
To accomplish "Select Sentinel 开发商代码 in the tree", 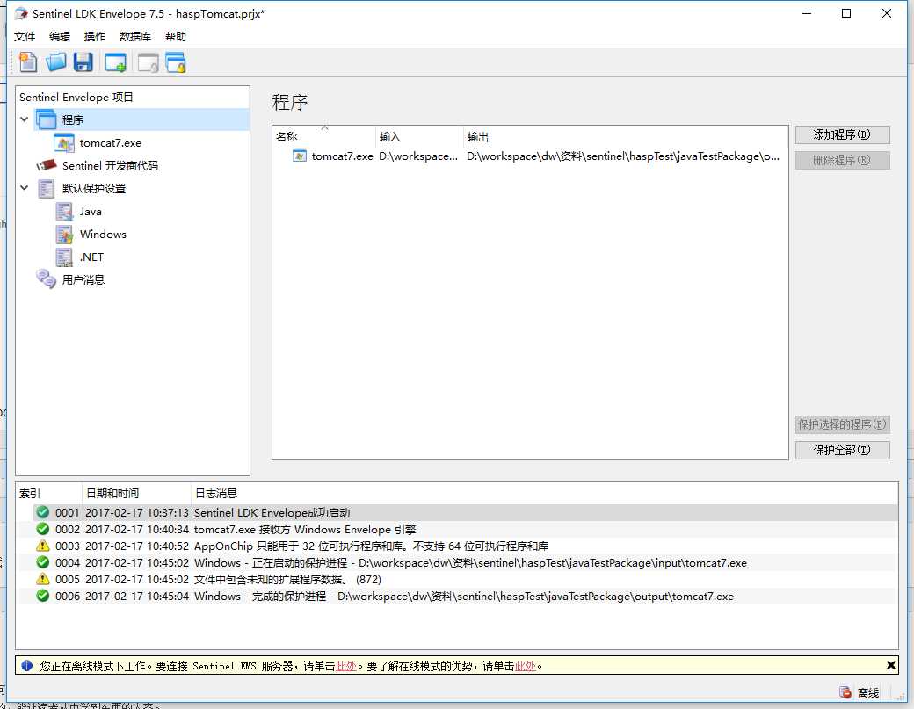I will pyautogui.click(x=110, y=165).
